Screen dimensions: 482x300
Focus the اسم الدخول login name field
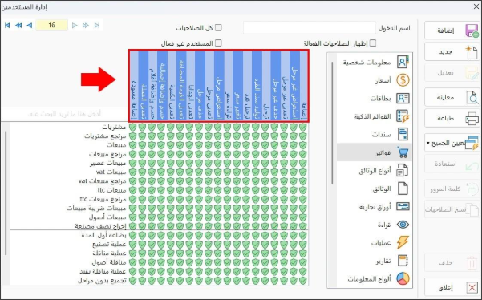(310, 27)
